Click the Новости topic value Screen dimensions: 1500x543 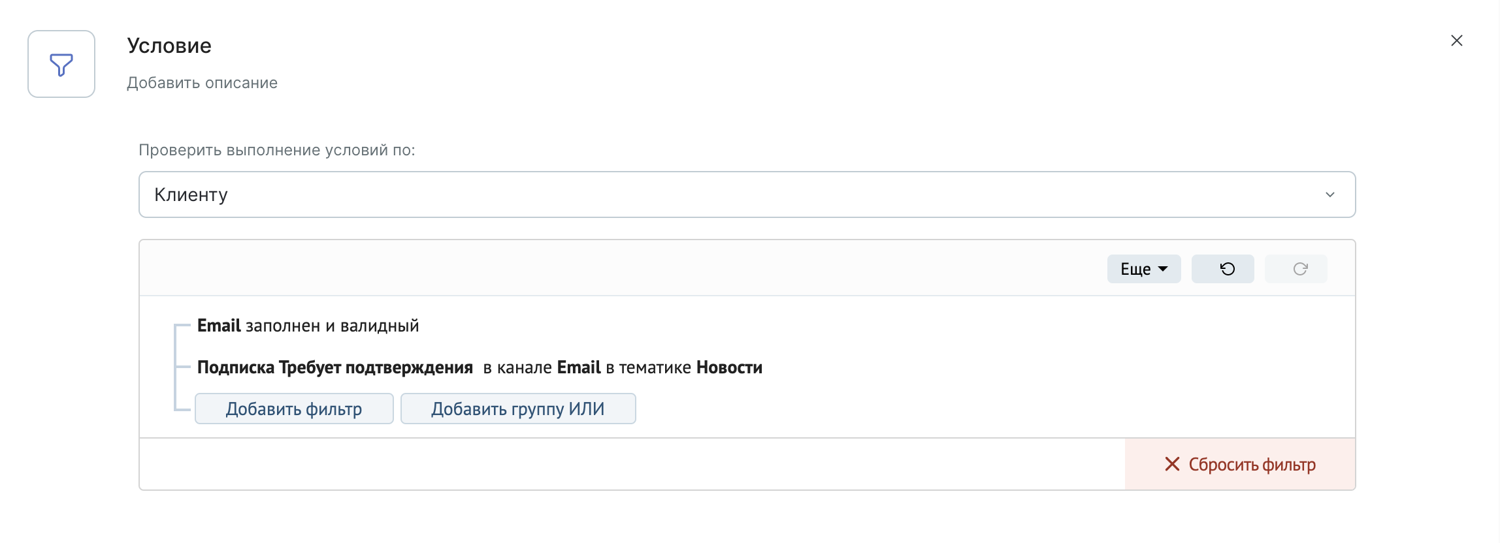729,367
